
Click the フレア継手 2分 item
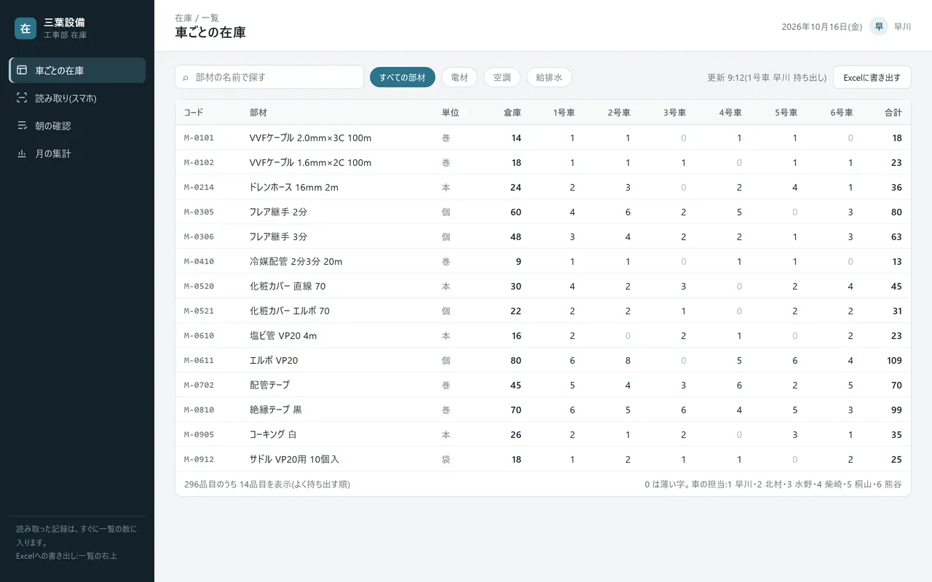pyautogui.click(x=278, y=212)
